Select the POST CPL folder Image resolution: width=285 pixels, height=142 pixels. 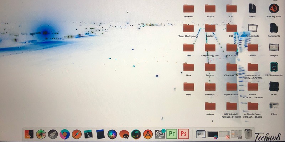(231, 48)
